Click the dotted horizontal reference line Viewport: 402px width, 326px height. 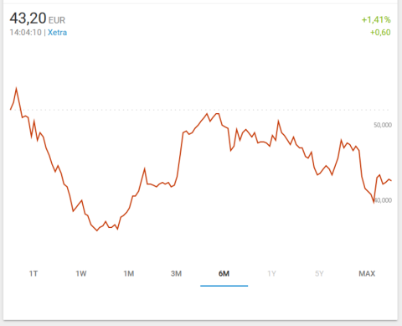[x=199, y=110]
